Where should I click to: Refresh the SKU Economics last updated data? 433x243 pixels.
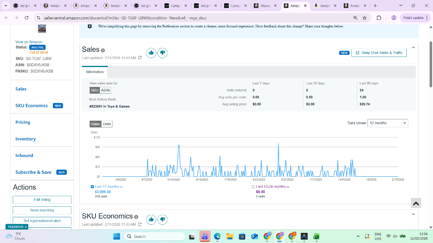[x=140, y=224]
